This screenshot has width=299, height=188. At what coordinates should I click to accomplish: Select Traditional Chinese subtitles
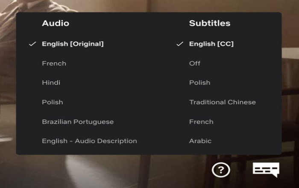[223, 102]
